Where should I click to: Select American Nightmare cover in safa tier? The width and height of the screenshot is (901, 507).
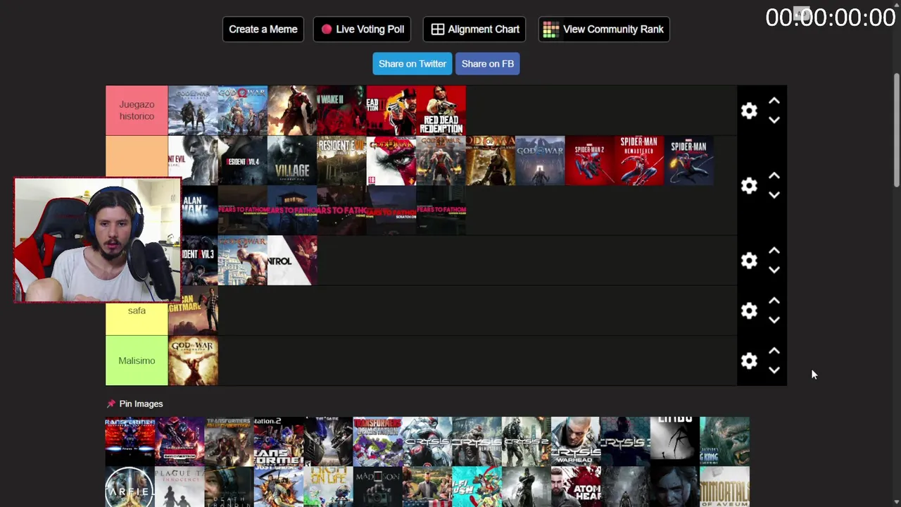pyautogui.click(x=193, y=311)
